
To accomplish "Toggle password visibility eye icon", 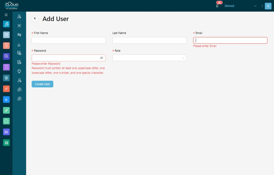I will pos(102,58).
